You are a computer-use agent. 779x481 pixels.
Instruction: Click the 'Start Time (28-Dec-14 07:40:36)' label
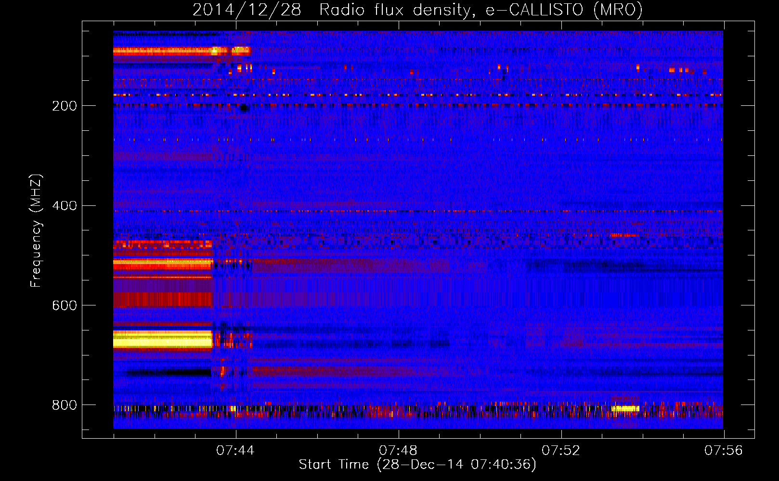417,465
